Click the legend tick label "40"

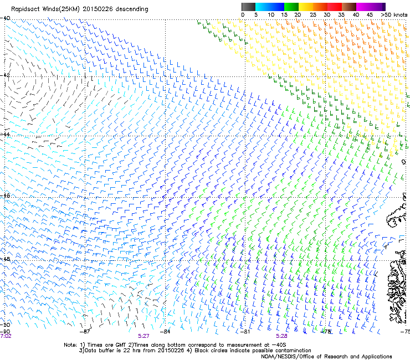(356, 15)
